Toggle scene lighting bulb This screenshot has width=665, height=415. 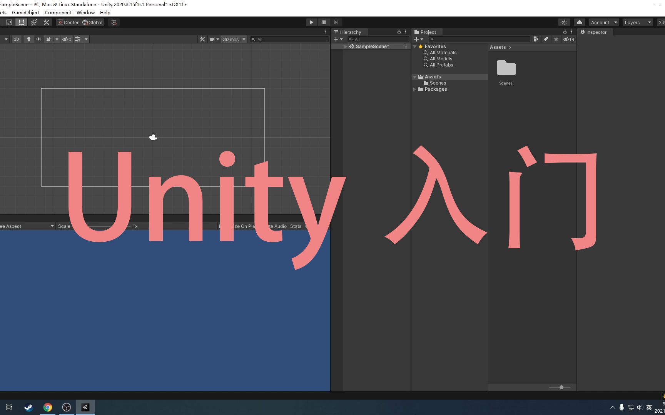coord(28,39)
